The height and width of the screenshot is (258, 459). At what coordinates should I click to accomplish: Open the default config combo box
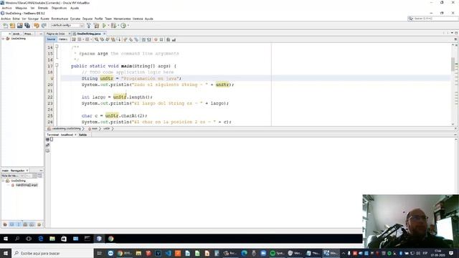(x=67, y=26)
